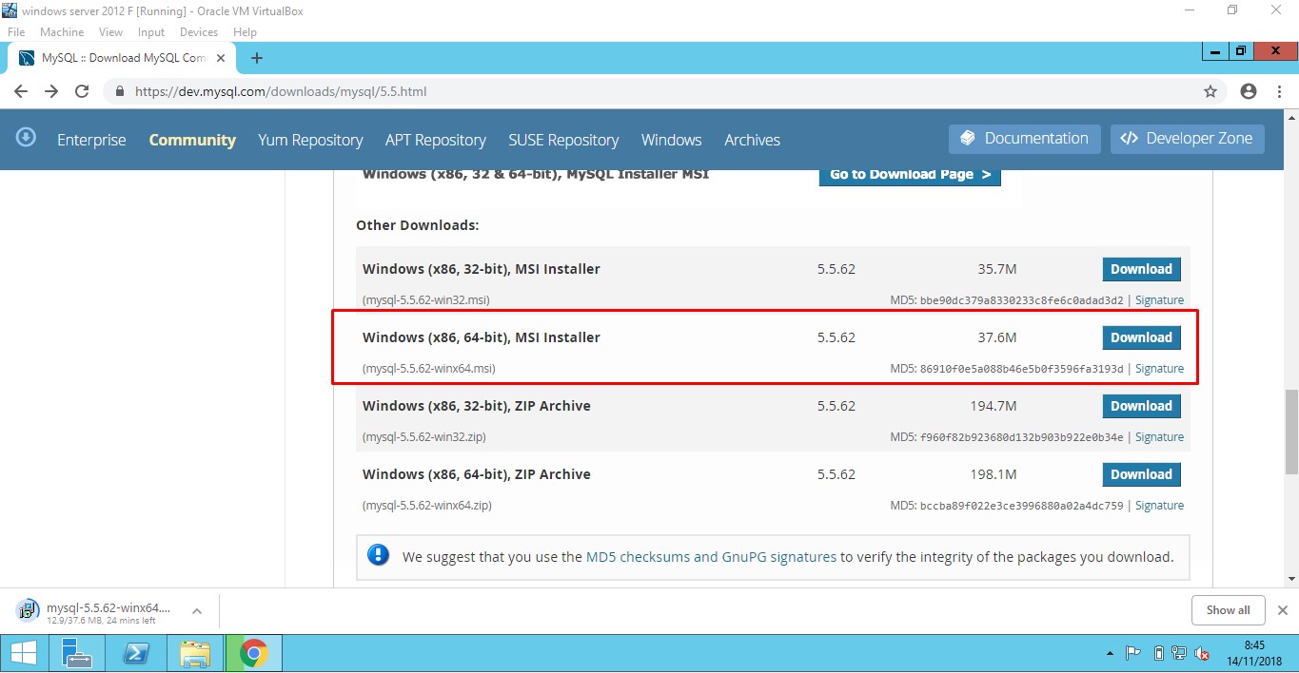Click the muted speaker tray icon

click(1202, 654)
